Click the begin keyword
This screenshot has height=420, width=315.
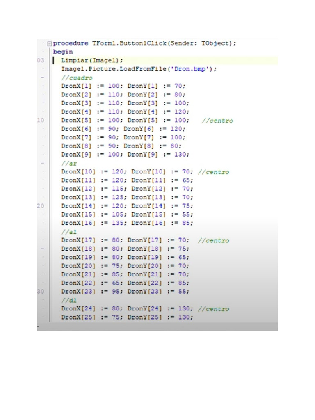pos(63,52)
